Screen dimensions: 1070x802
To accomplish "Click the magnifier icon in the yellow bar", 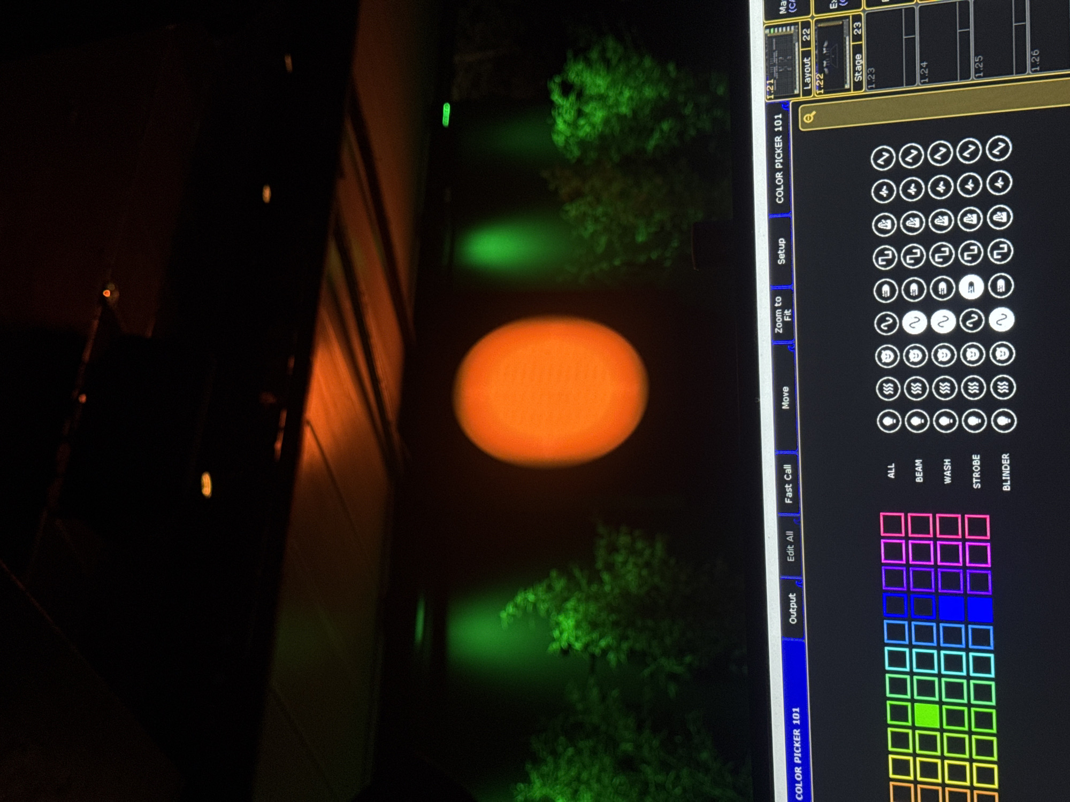I will point(809,117).
